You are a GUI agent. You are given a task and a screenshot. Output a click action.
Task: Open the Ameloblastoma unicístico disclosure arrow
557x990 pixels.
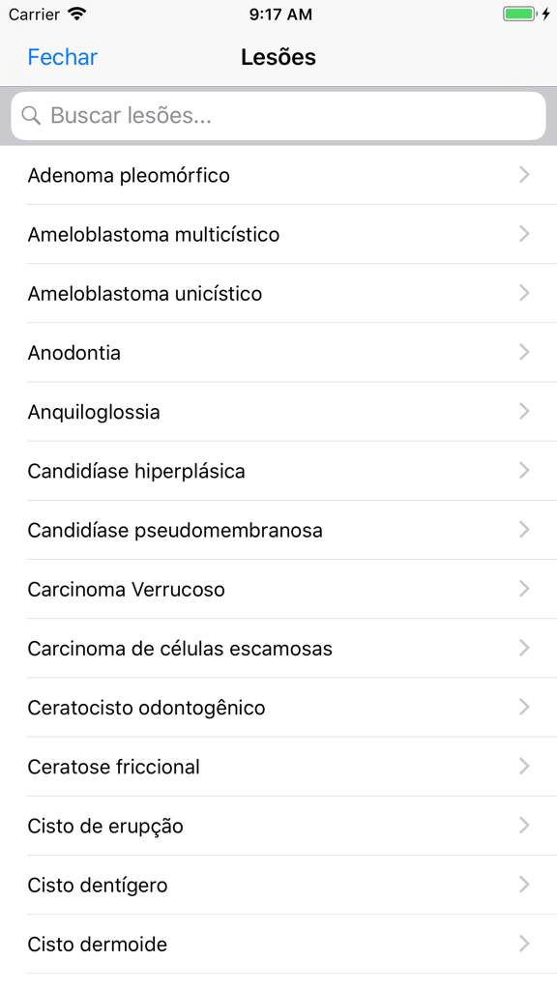[524, 293]
